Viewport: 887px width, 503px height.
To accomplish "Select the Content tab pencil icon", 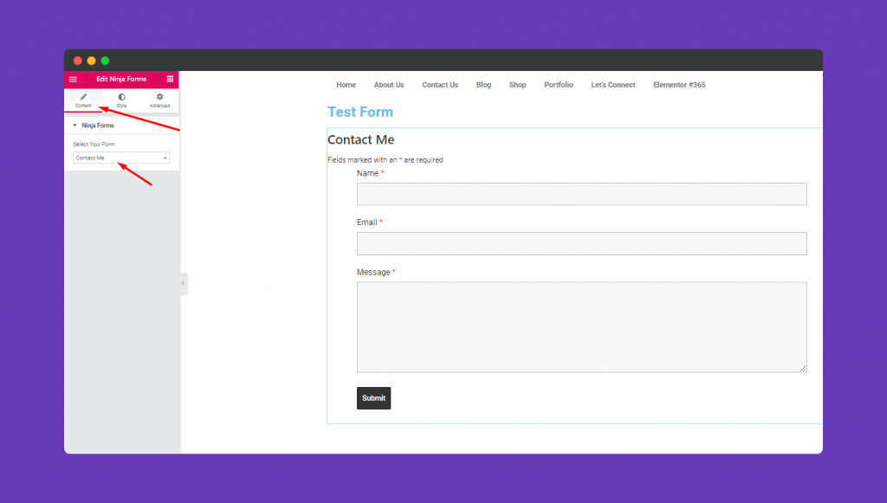I will point(84,98).
